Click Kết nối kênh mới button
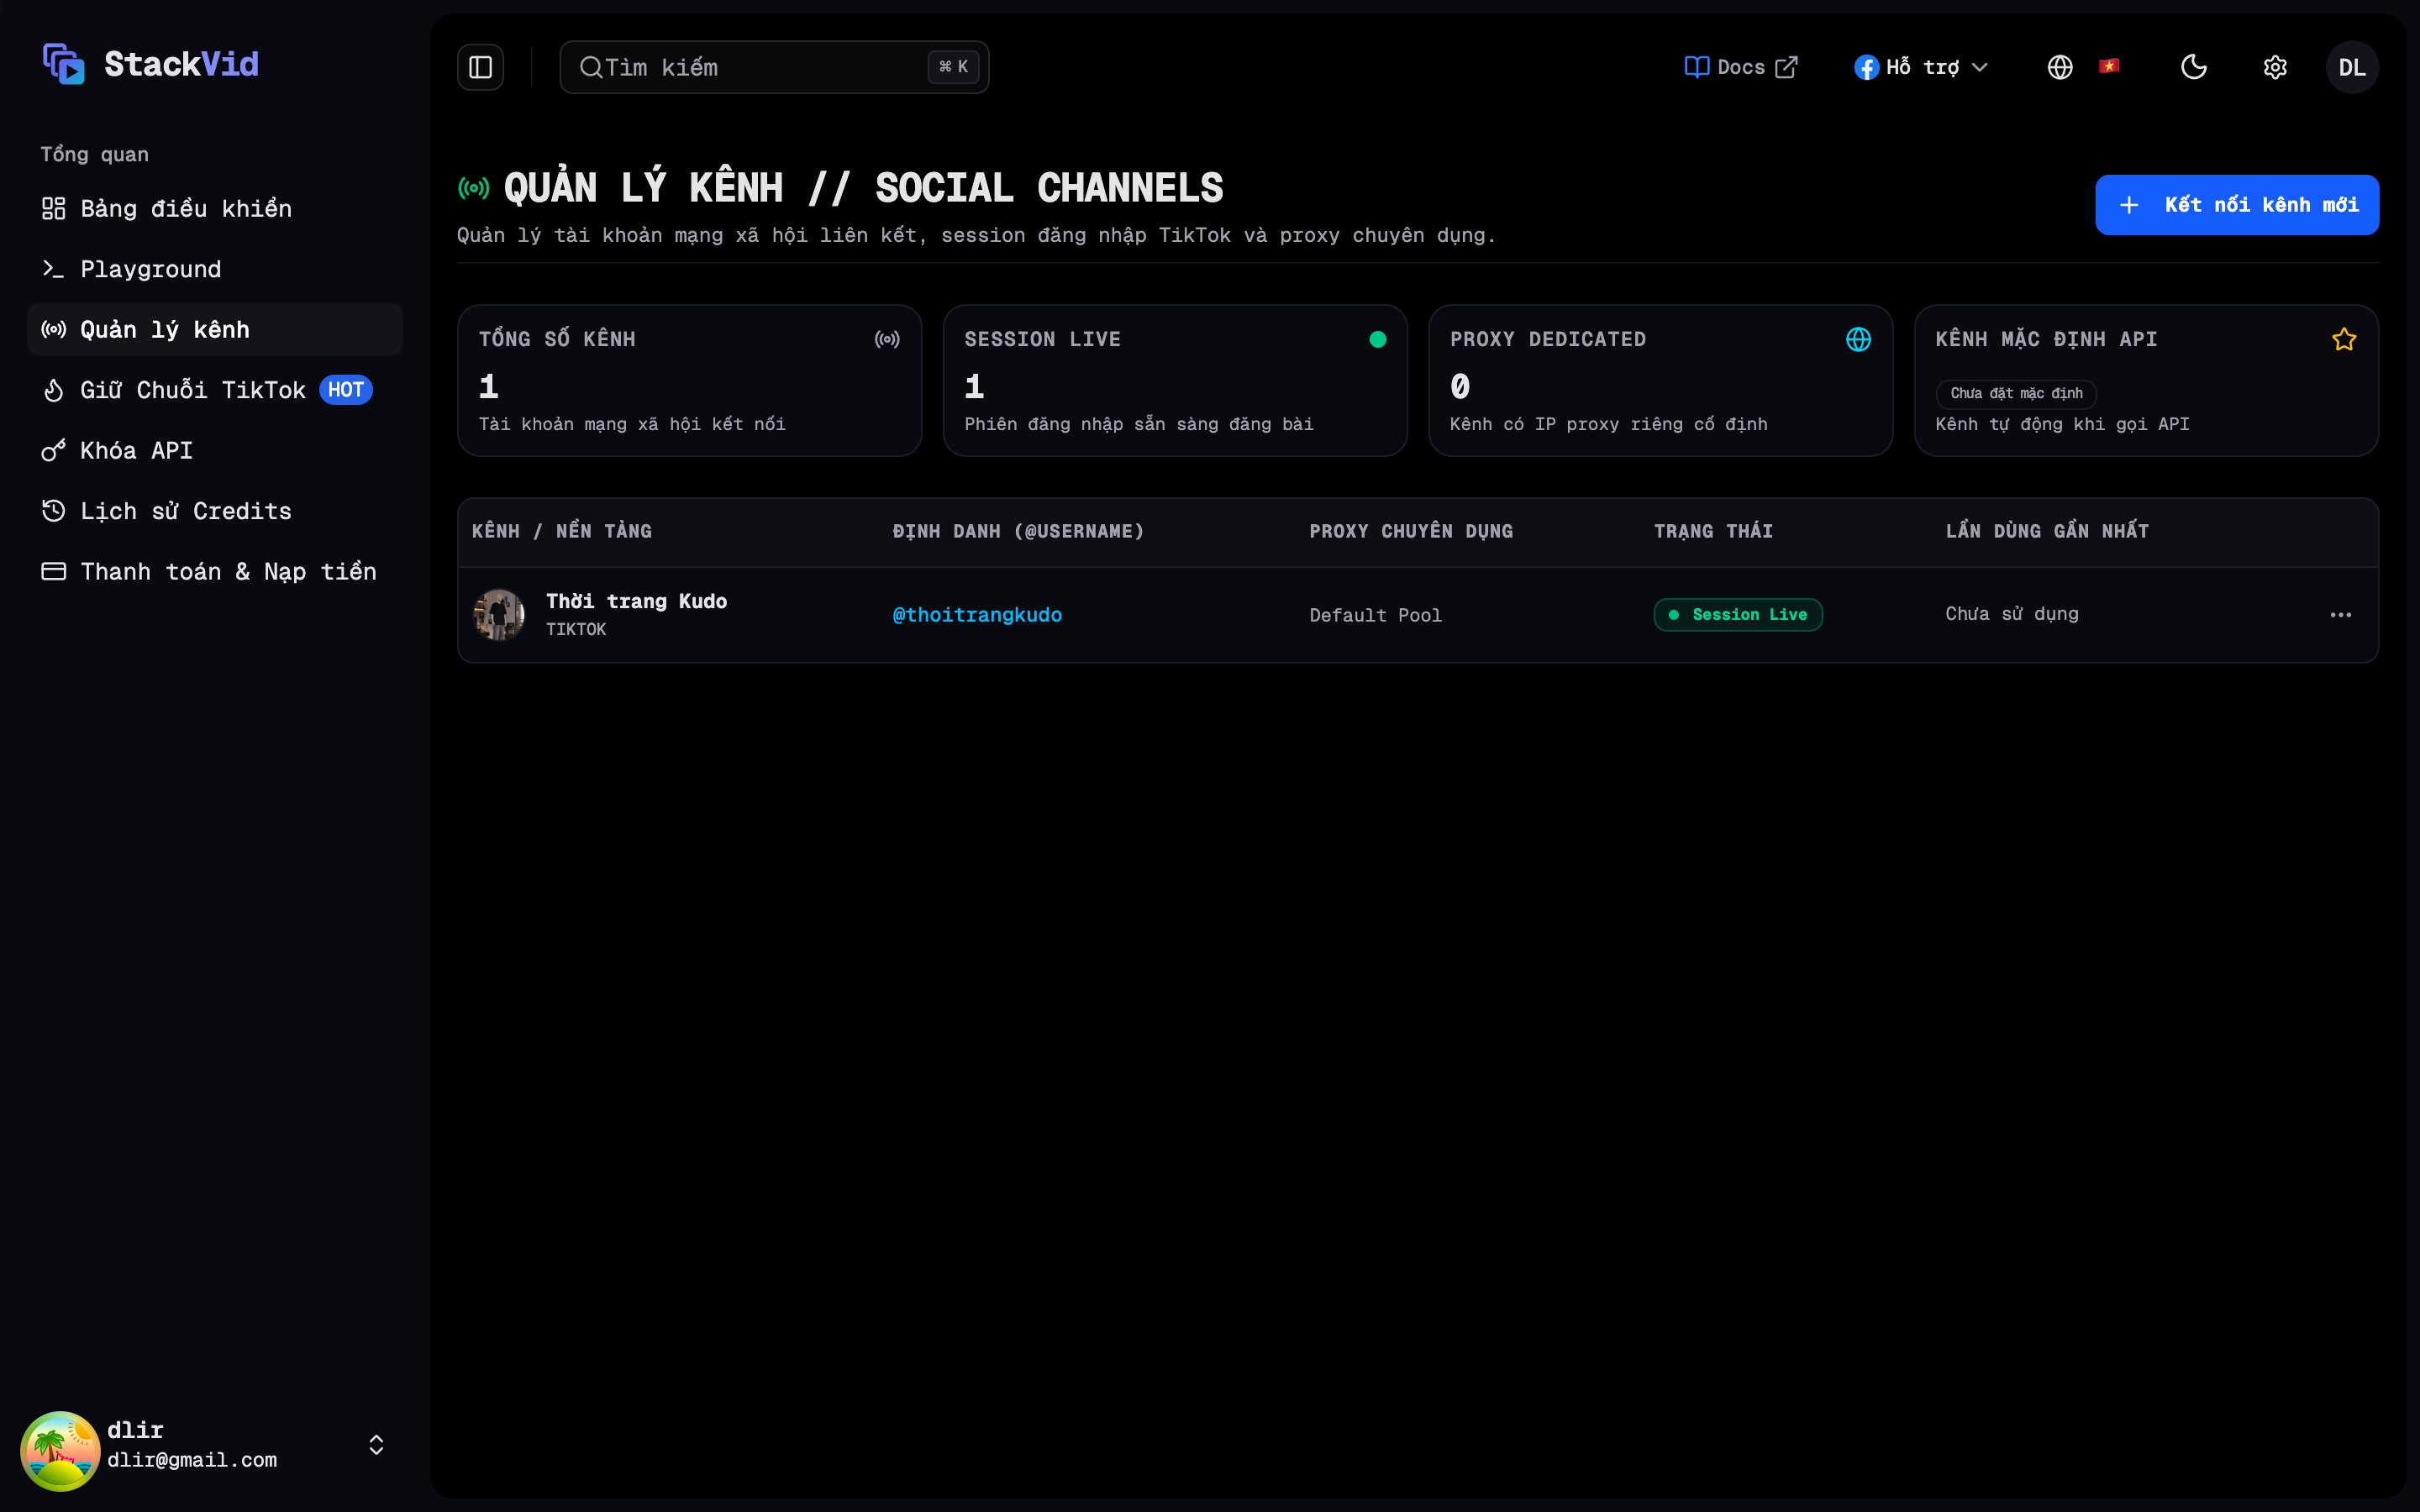 [2237, 205]
